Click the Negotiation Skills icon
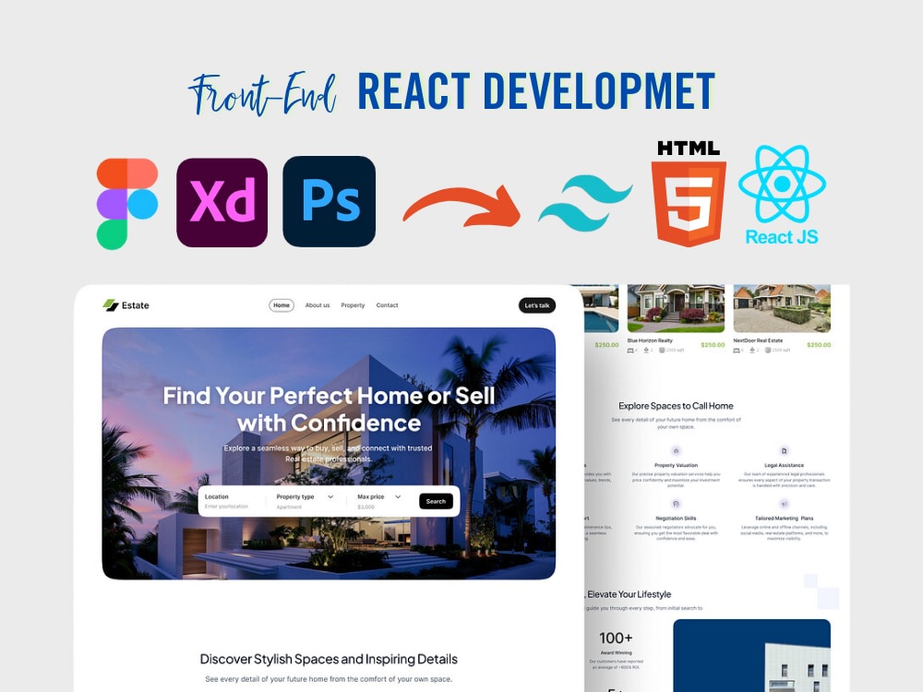Viewport: 923px width, 692px height. click(676, 505)
